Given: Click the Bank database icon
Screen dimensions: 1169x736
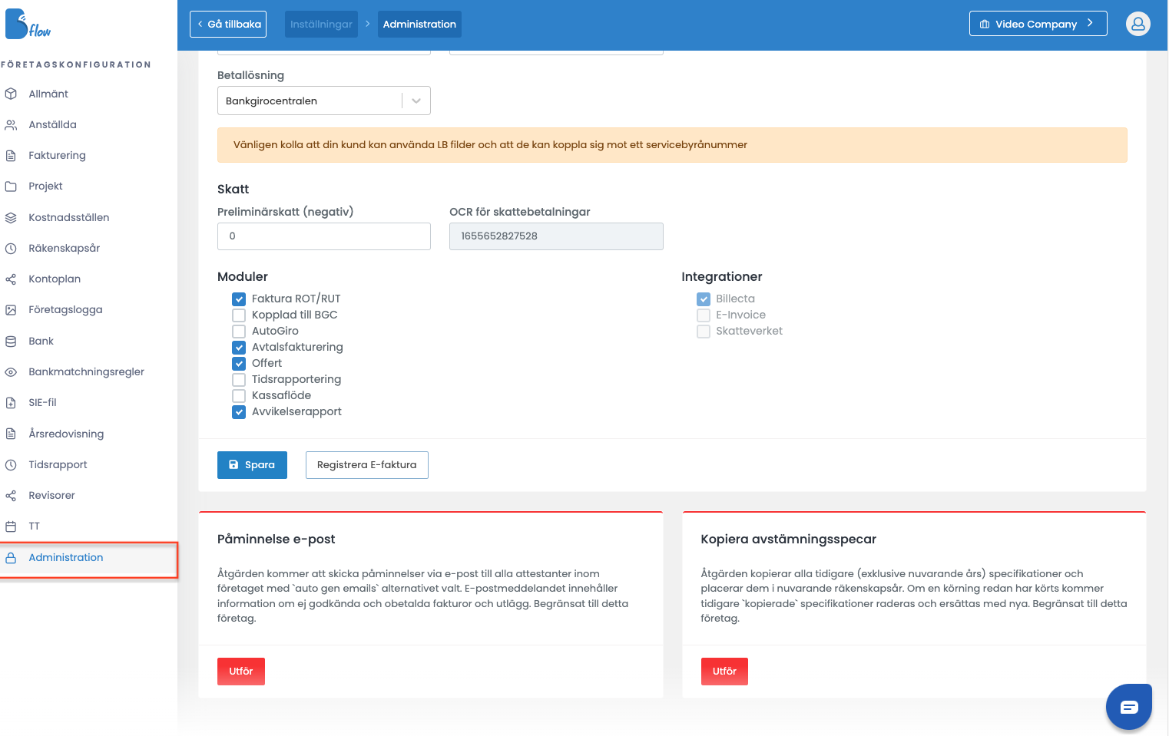Looking at the screenshot, I should pos(11,341).
